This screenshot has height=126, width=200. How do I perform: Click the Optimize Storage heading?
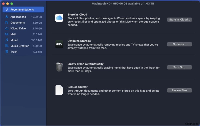tap(79, 41)
